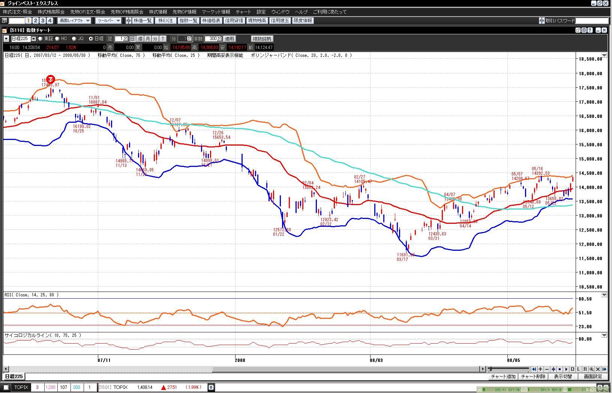Click the 適用 apply button
Screen dimensions: 612x393
pyautogui.click(x=229, y=39)
